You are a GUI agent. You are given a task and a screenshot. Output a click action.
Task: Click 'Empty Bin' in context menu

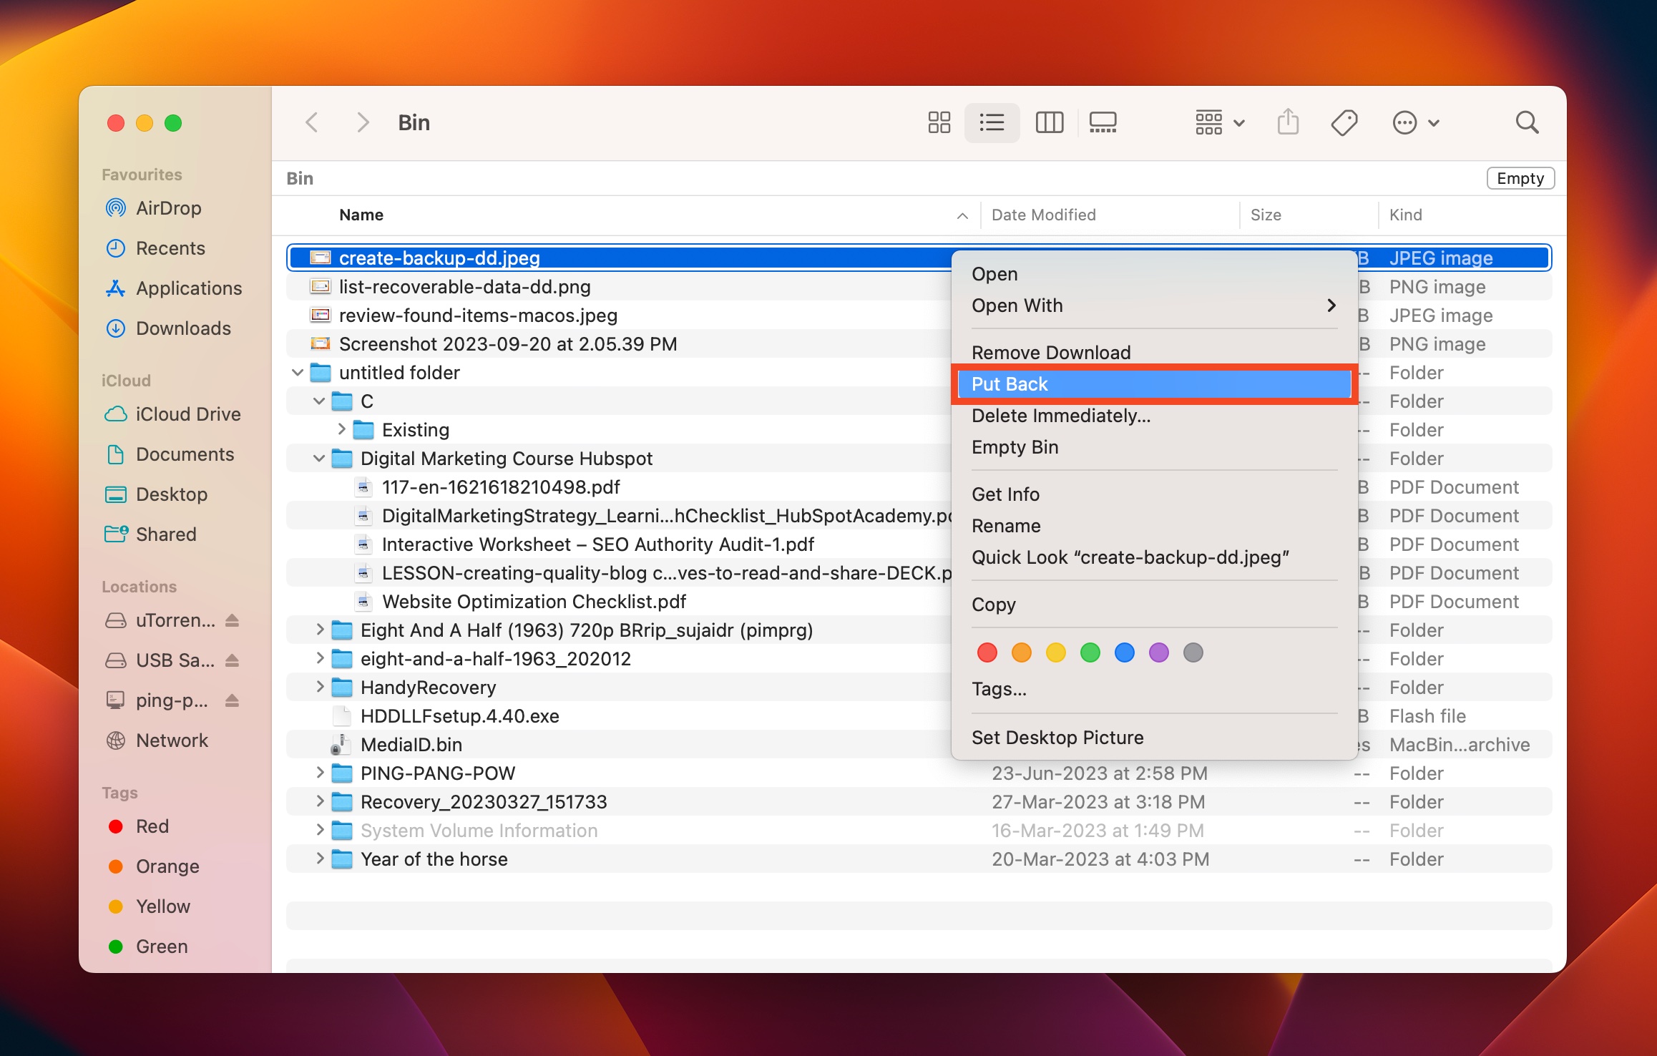coord(1015,446)
